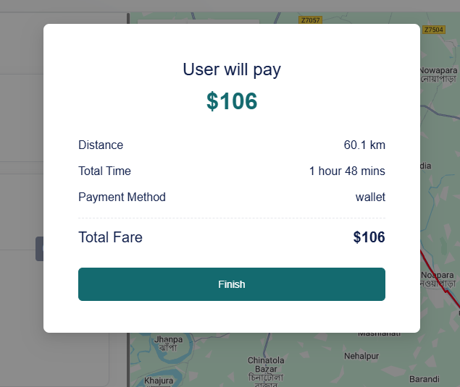Click the Z7504 road marker on map
Screen dimensions: 460x387
pyautogui.click(x=434, y=30)
